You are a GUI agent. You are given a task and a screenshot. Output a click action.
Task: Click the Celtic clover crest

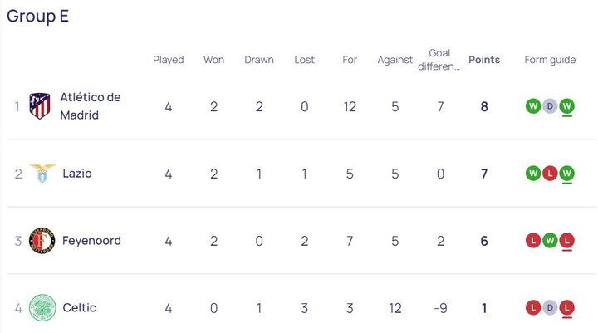click(x=42, y=308)
